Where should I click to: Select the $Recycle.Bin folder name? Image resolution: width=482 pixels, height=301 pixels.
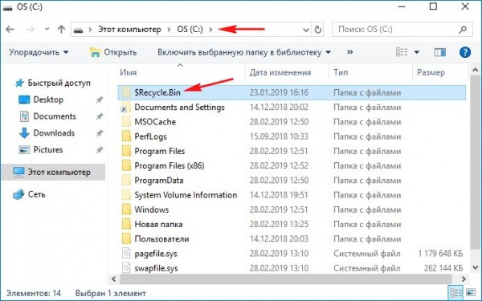click(157, 93)
